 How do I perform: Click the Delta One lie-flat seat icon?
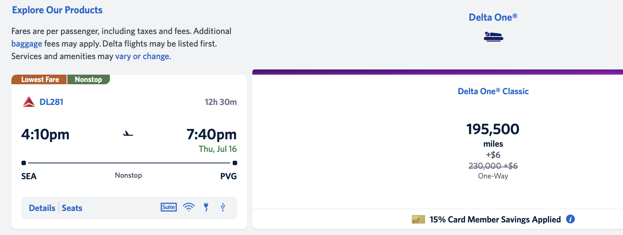coord(493,37)
